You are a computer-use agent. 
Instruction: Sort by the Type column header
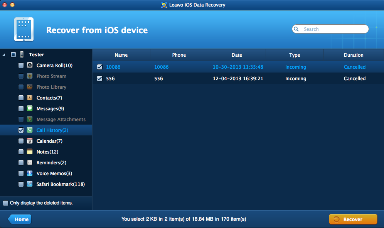295,55
